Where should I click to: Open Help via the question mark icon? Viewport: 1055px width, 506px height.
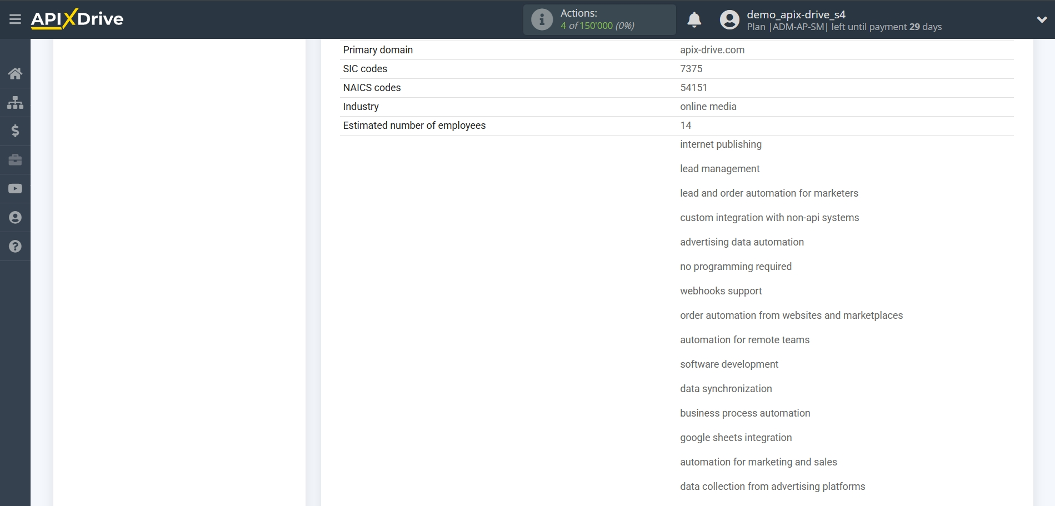15,246
